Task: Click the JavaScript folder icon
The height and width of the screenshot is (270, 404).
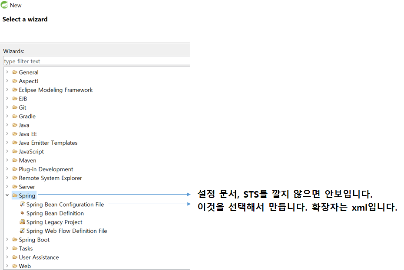Action: 15,151
